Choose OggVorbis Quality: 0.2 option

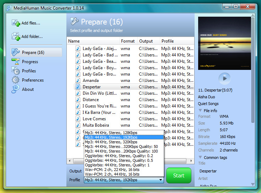pos(124,156)
